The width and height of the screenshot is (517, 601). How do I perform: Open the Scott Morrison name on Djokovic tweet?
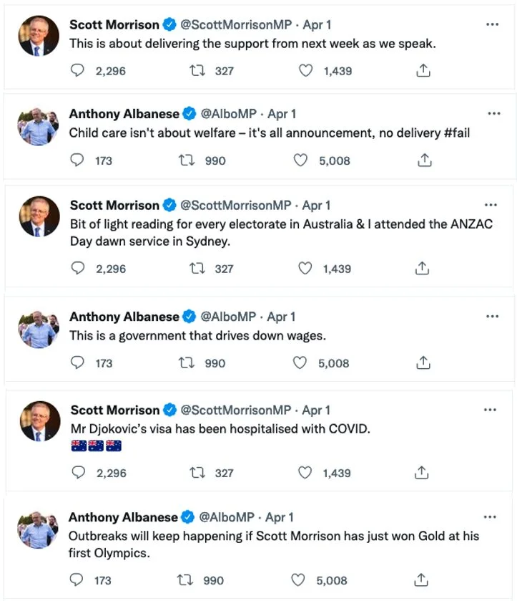coord(114,410)
